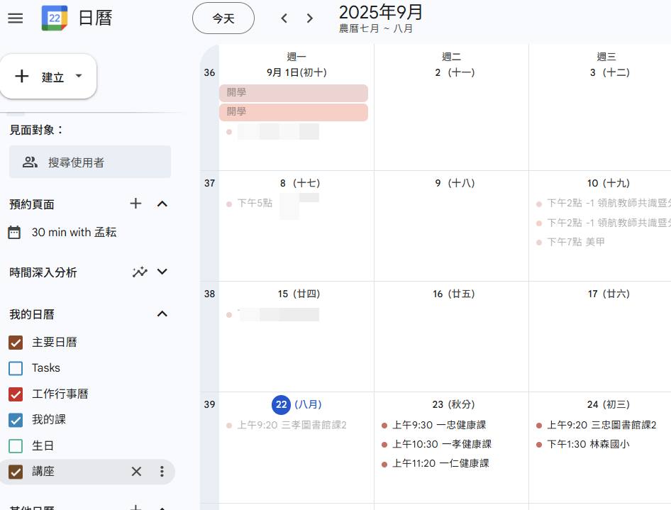Screen dimensions: 671x510
Task: Open options menu for 講座 calendar
Action: [162, 472]
